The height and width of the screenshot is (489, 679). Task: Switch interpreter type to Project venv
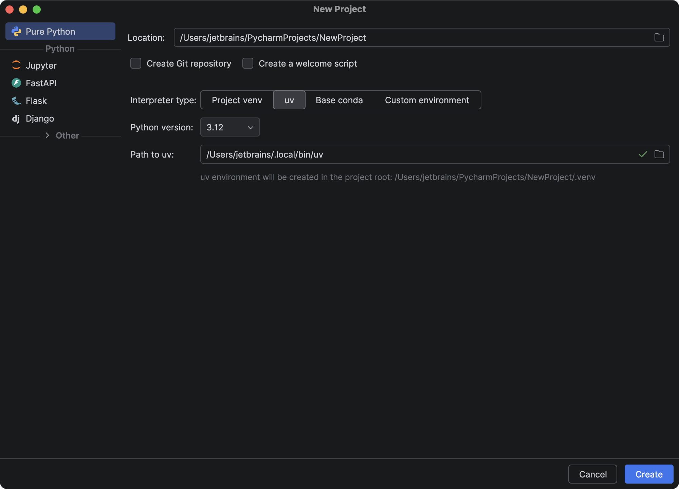[x=237, y=100]
